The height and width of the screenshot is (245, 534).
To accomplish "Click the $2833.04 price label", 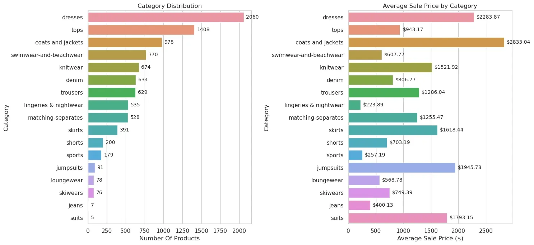I will pyautogui.click(x=519, y=42).
